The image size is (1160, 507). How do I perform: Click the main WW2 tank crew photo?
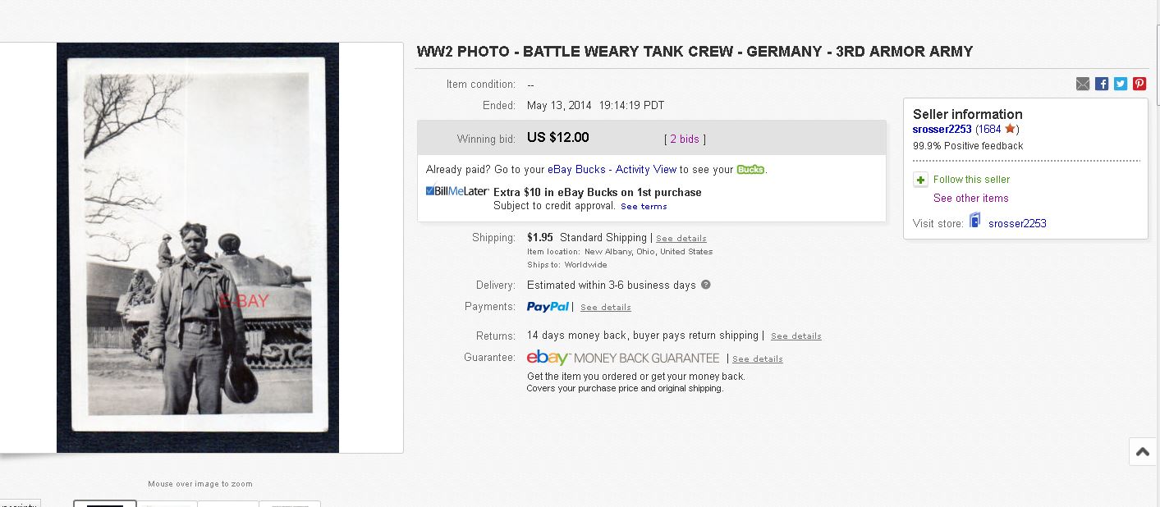198,247
